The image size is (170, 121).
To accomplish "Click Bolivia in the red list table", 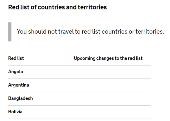I will [15, 112].
